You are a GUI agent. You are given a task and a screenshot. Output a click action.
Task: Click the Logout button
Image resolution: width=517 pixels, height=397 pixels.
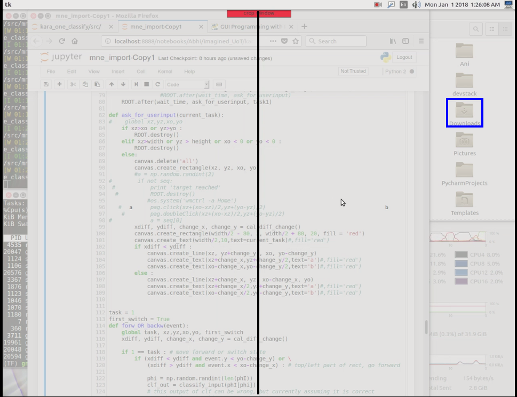(x=404, y=57)
